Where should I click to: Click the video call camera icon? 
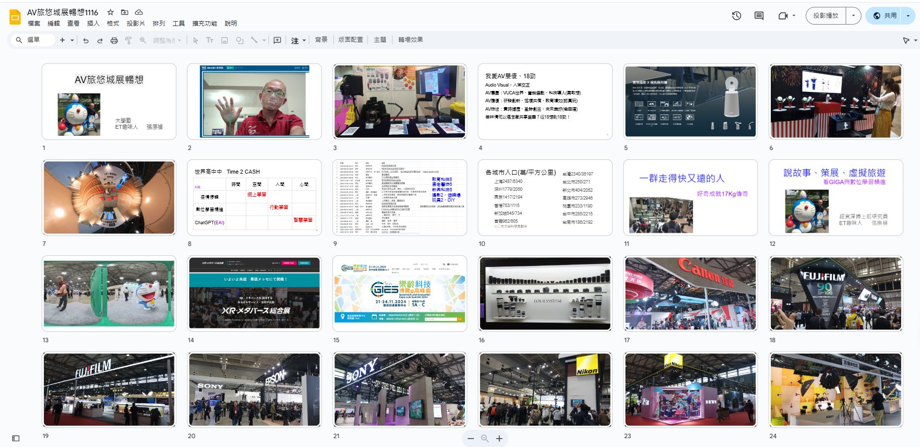tap(783, 16)
